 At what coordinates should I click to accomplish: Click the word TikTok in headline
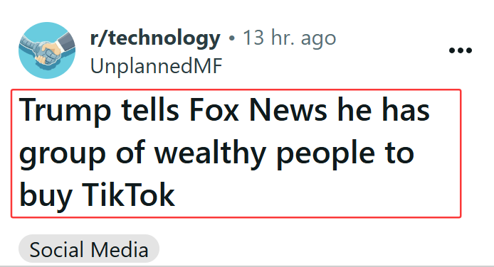(128, 195)
